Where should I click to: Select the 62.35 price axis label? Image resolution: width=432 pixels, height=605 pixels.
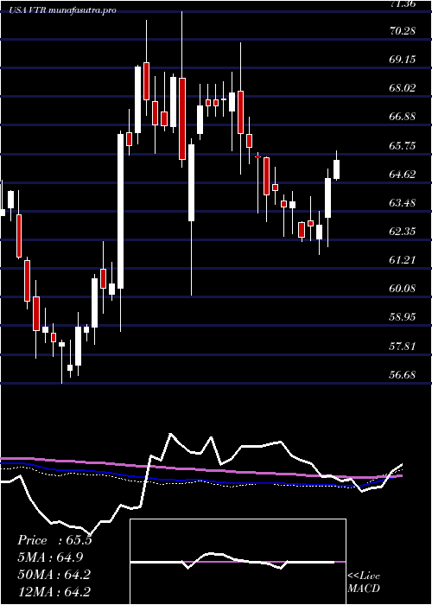click(x=403, y=232)
